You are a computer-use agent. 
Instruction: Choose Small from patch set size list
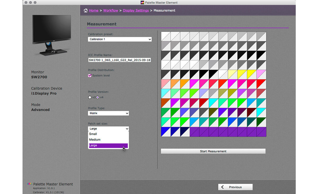(x=108, y=134)
